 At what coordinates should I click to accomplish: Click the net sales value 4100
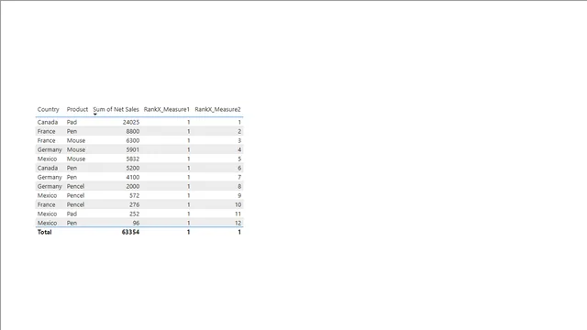133,177
